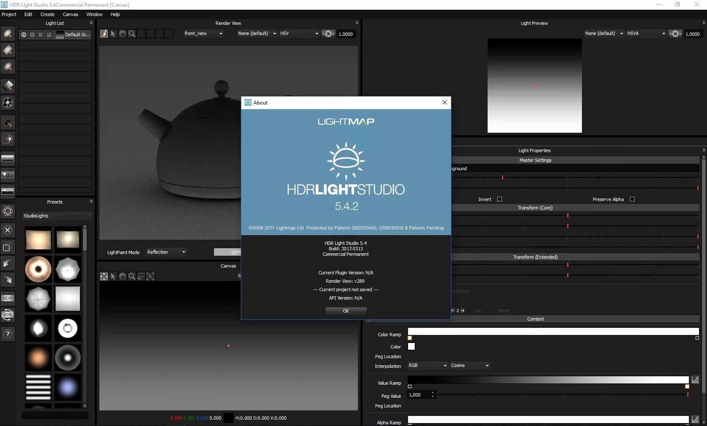Open the HSVA dropdown in Light Preview
This screenshot has height=426, width=707.
pyautogui.click(x=646, y=34)
